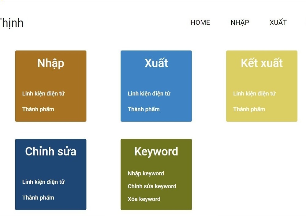Select XUẤT in the top navigation
The image size is (306, 217).
click(x=278, y=22)
